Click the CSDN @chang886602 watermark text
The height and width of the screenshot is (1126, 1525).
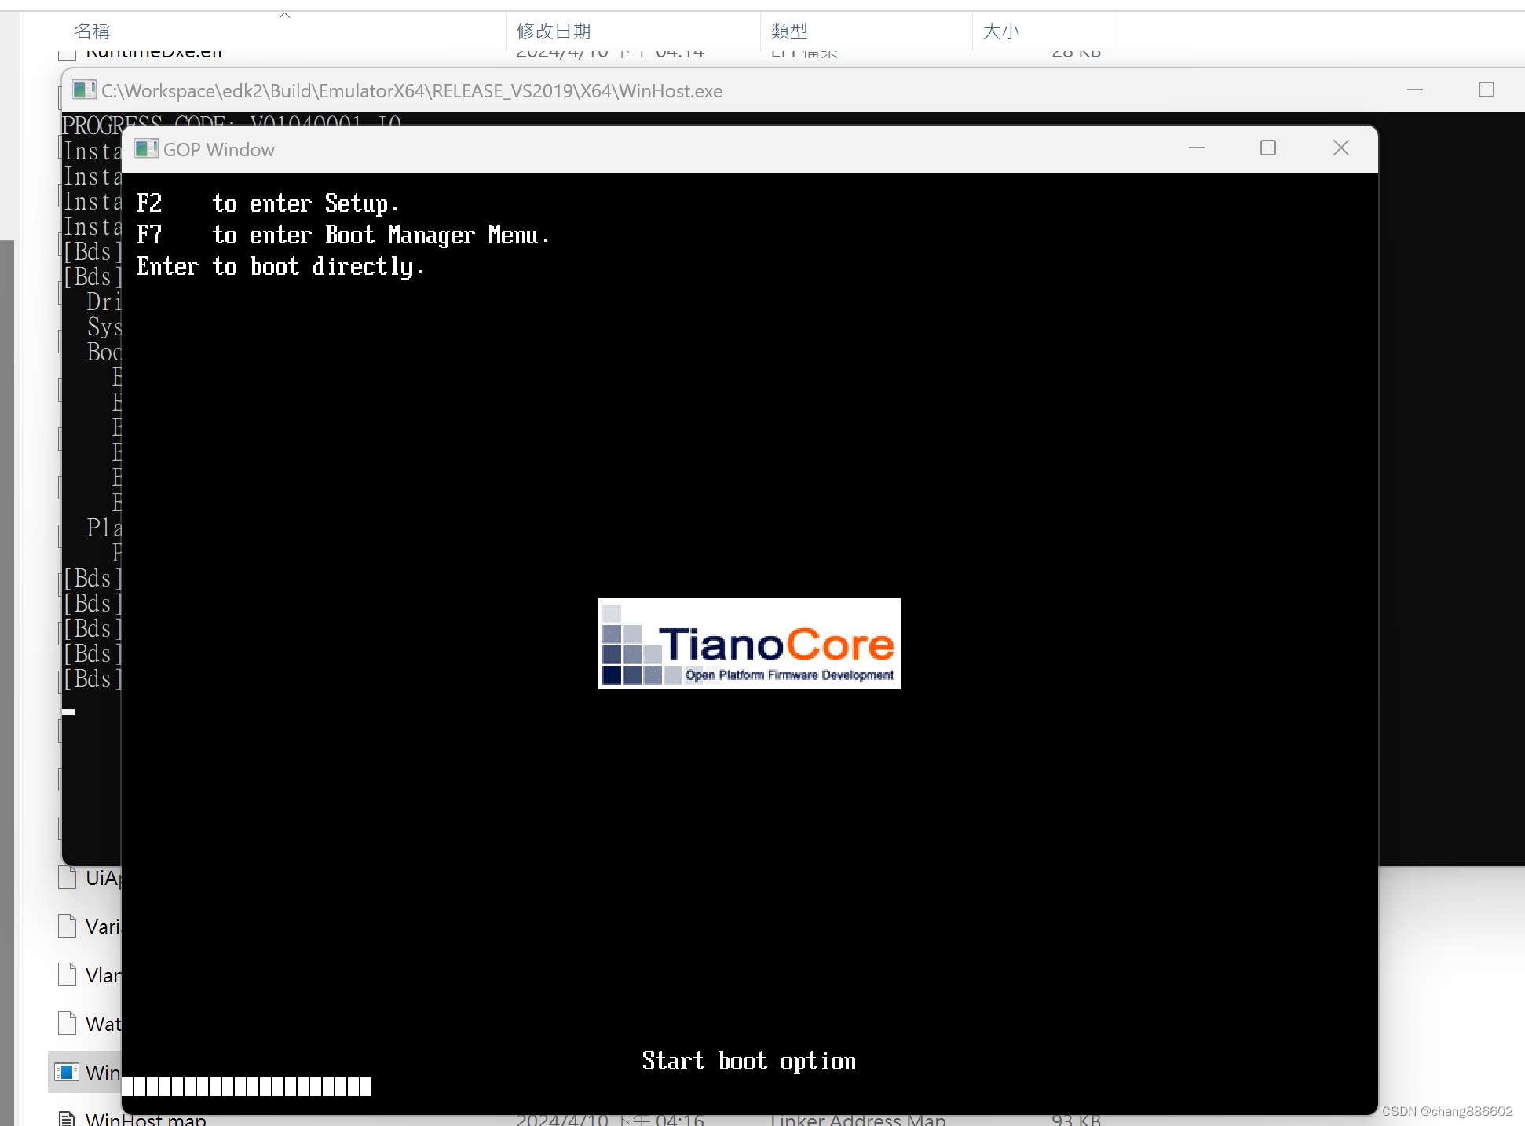click(1447, 1111)
